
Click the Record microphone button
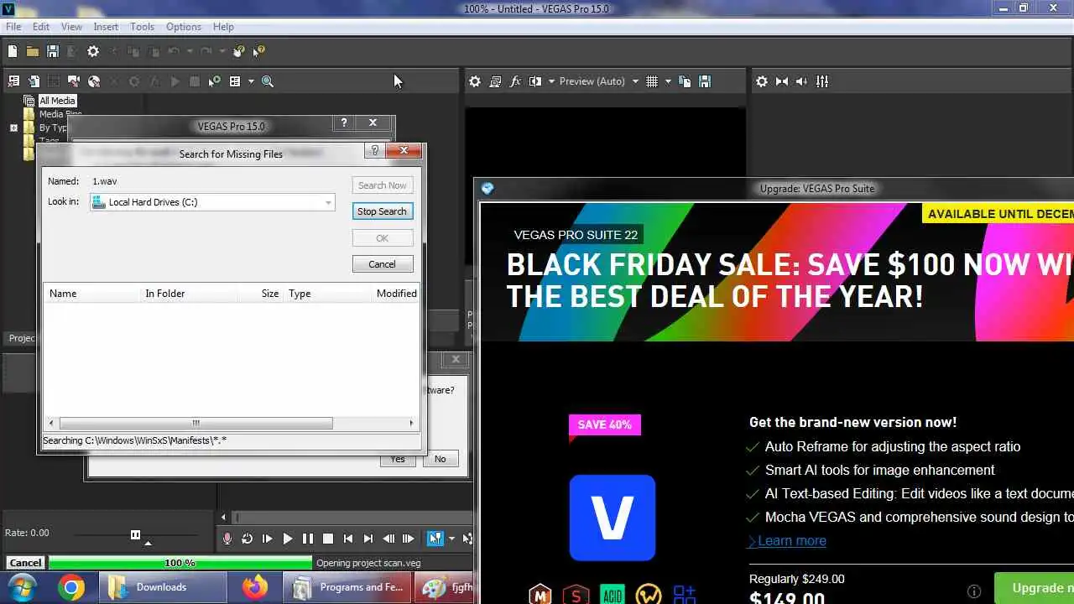pos(227,539)
